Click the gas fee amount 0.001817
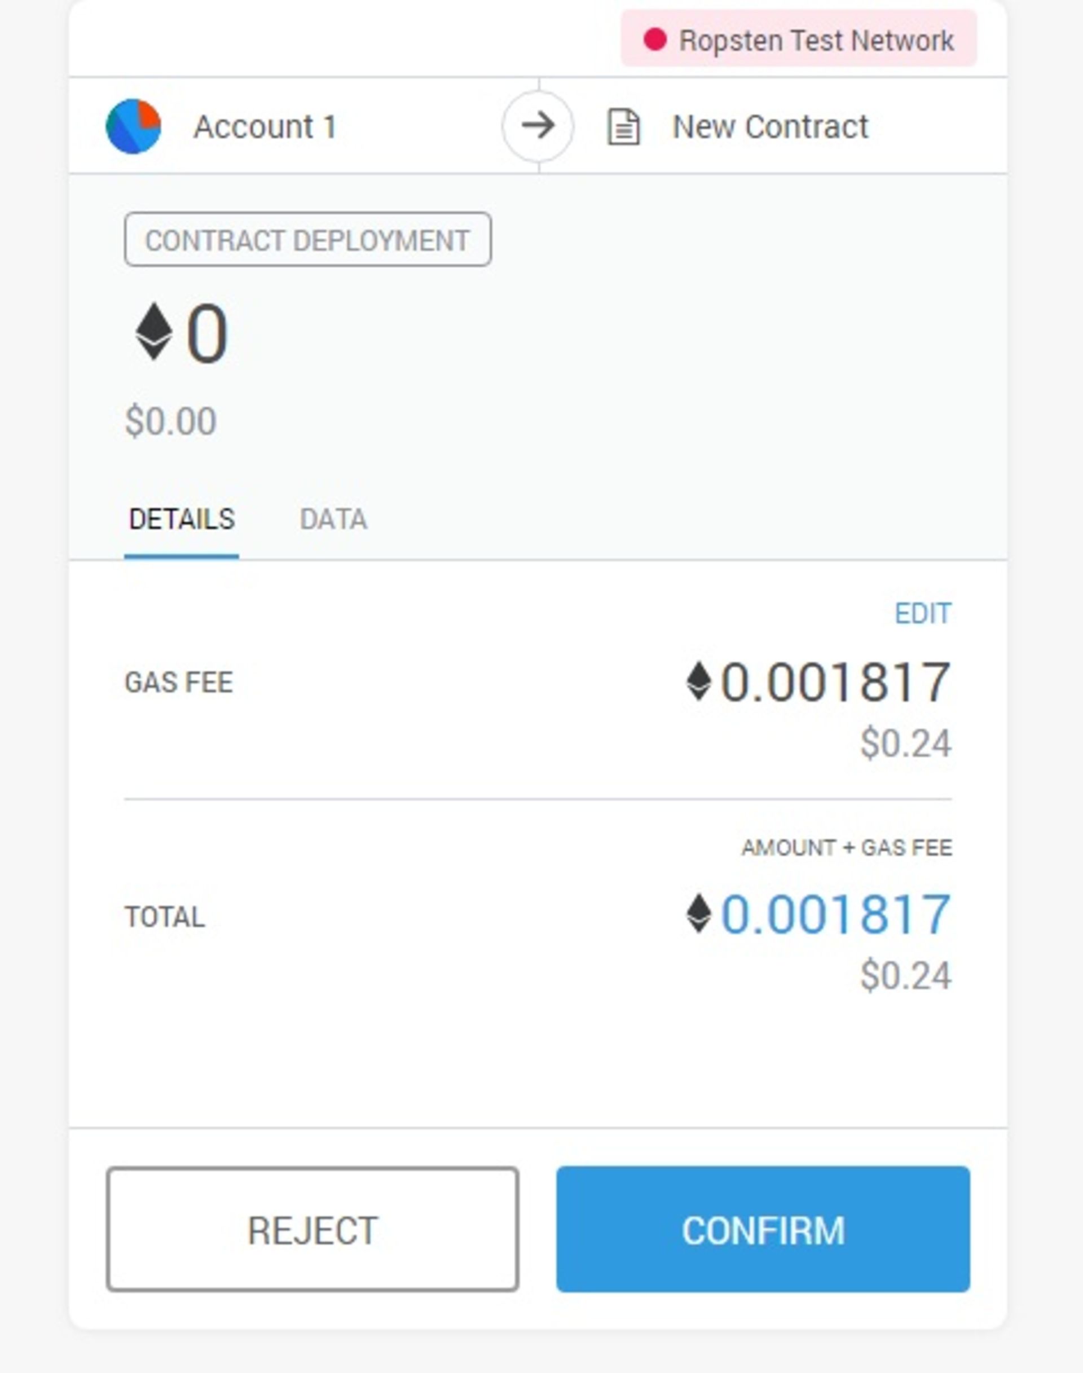This screenshot has height=1373, width=1083. (x=835, y=683)
